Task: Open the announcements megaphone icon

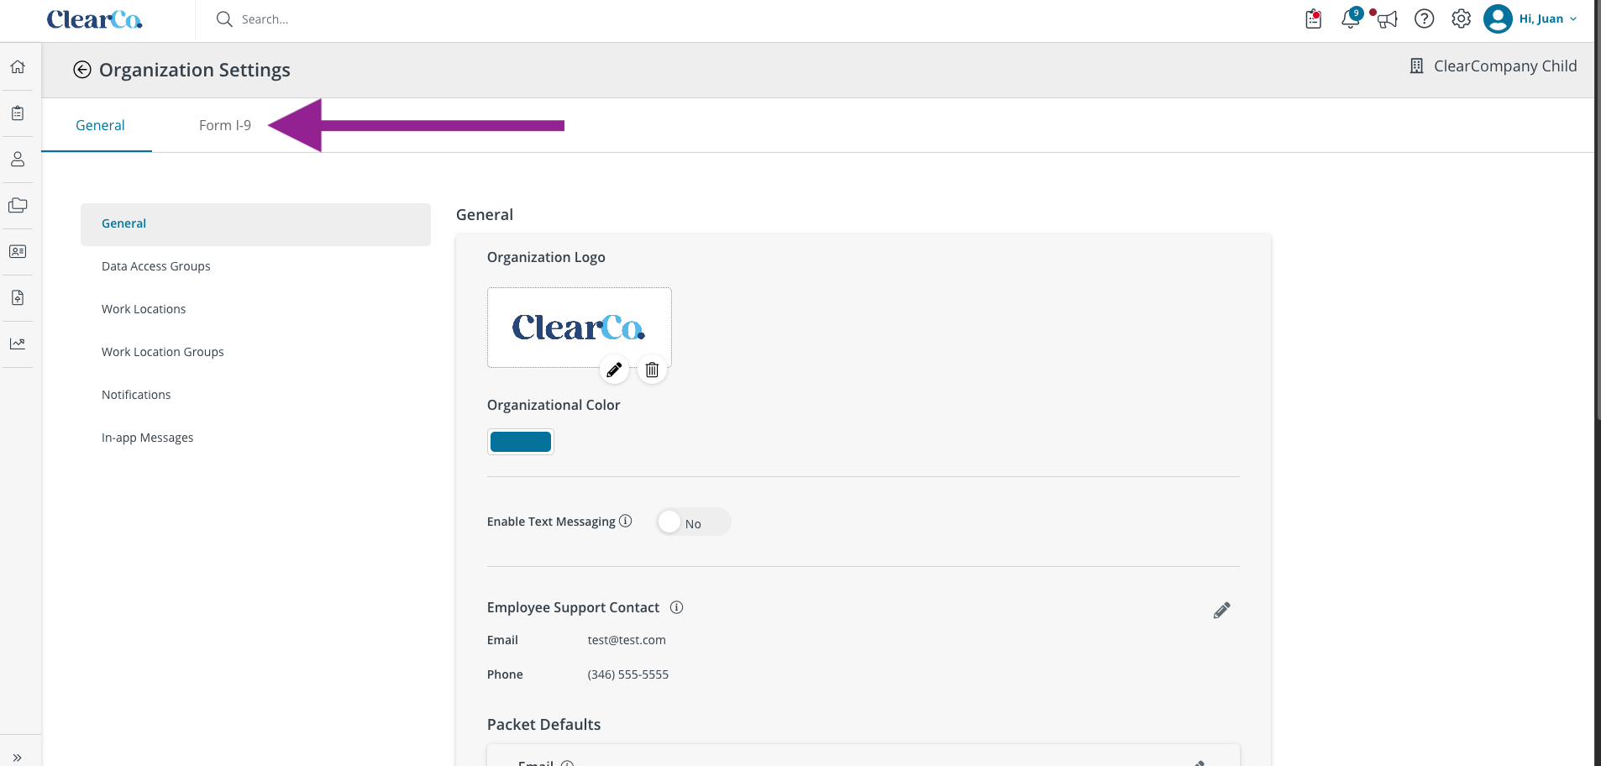Action: click(x=1387, y=18)
